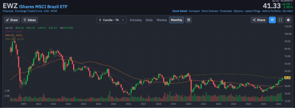Open the Latest Filings link
The height and width of the screenshot is (108, 295).
(252, 11)
